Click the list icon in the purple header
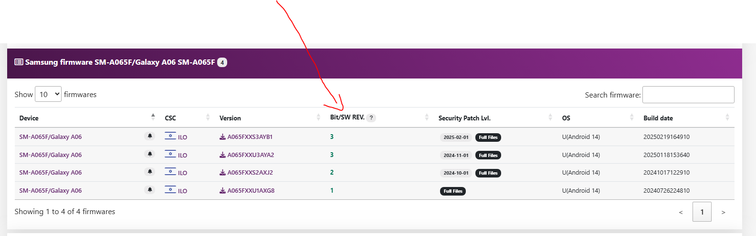The image size is (756, 236). pyautogui.click(x=19, y=62)
